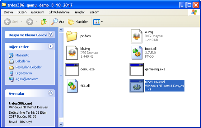Screen dimensions: 201x128
Task: Open the Dosya menu
Action: (x=8, y=12)
